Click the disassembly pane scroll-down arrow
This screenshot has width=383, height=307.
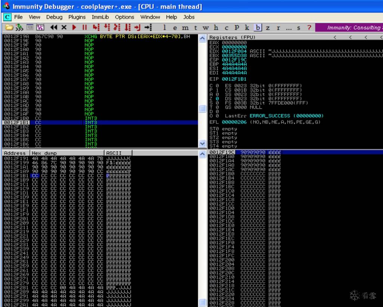pyautogui.click(x=202, y=144)
